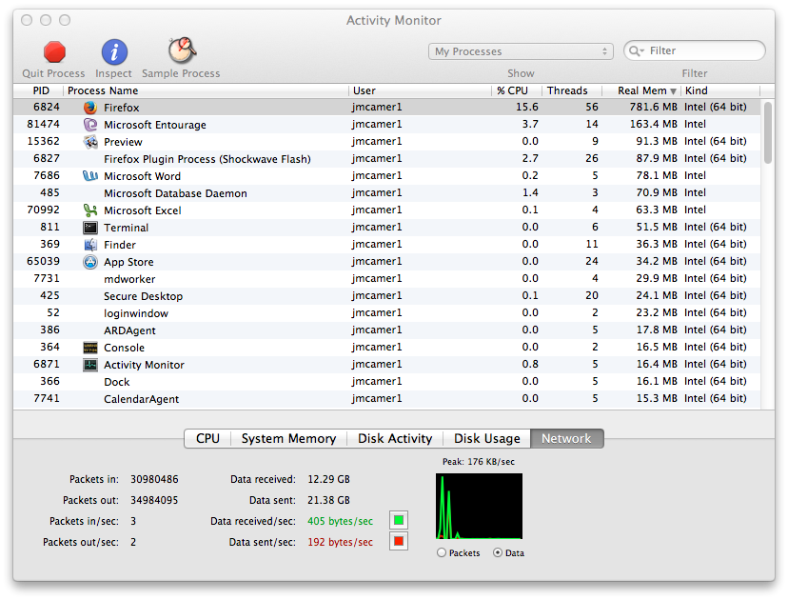Click the green data received color swatch
Image resolution: width=788 pixels, height=600 pixels.
coord(399,520)
